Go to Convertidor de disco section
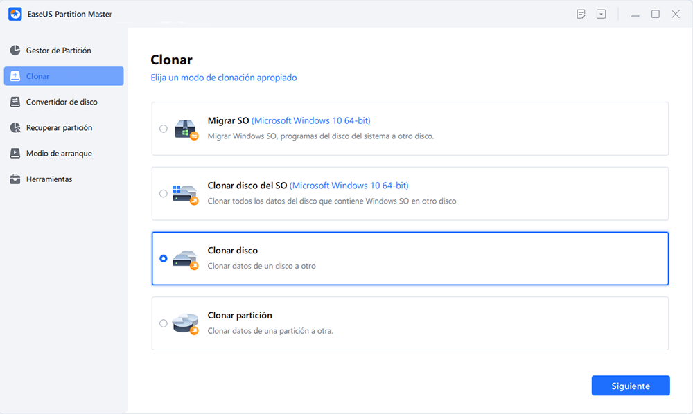Screen dimensions: 693x414 (64, 102)
